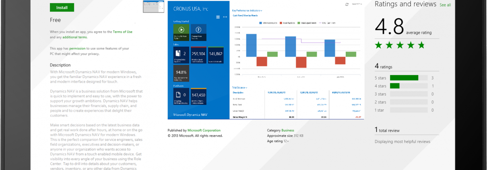Open the purchase document tile showing 0
487x170 pixels.
click(x=181, y=97)
